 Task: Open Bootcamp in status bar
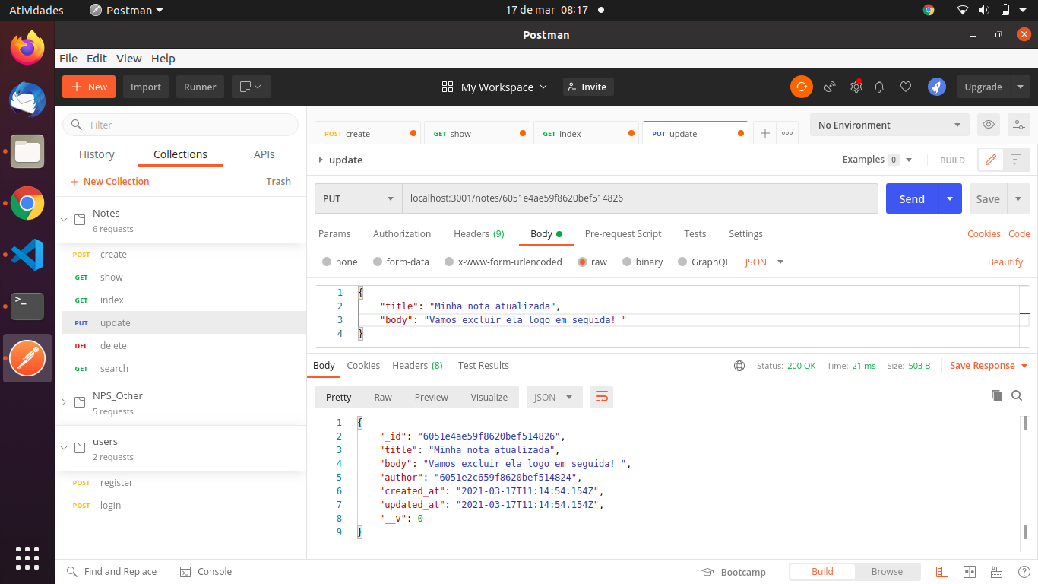733,572
